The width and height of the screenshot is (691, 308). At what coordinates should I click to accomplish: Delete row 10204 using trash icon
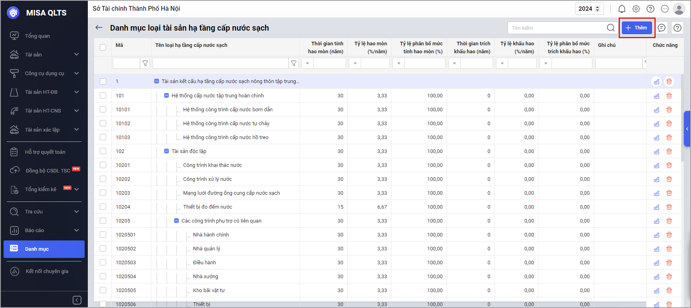[x=669, y=207]
